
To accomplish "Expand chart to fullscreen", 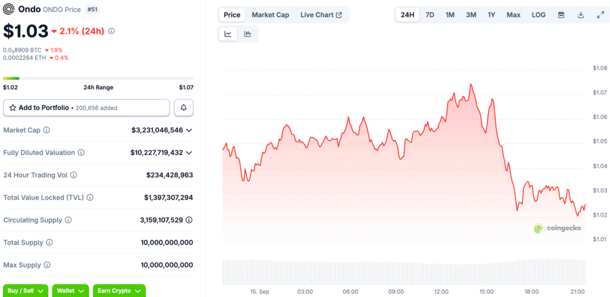I will pos(600,15).
